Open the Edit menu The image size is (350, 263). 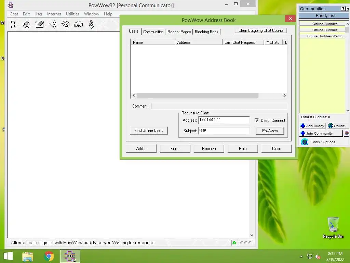[26, 14]
